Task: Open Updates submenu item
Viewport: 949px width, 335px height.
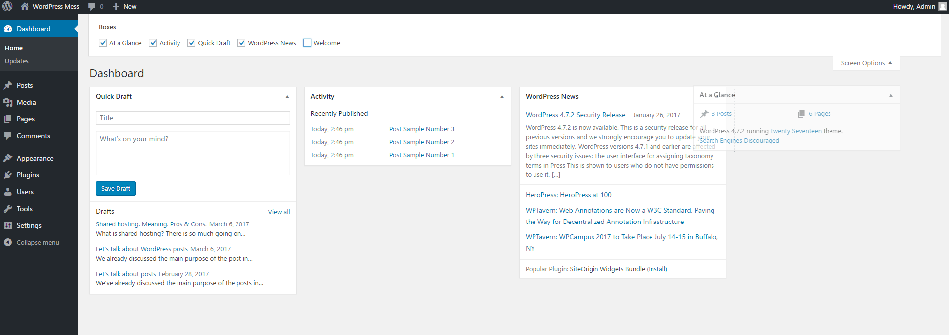Action: pyautogui.click(x=17, y=61)
